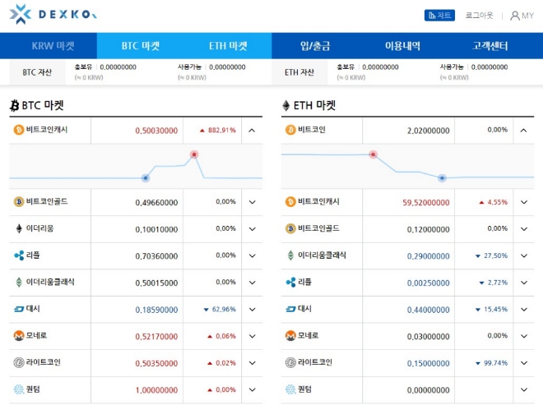
Task: Click the Bitcoin symbol beside BTC 마켓 heading
Action: [15, 105]
